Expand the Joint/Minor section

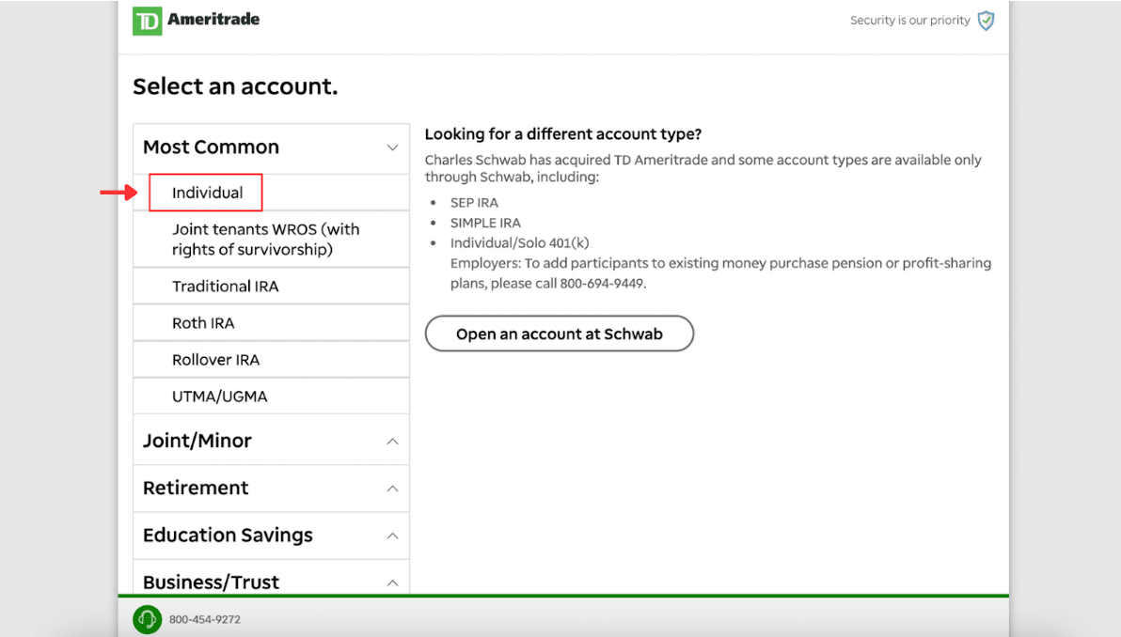click(392, 442)
